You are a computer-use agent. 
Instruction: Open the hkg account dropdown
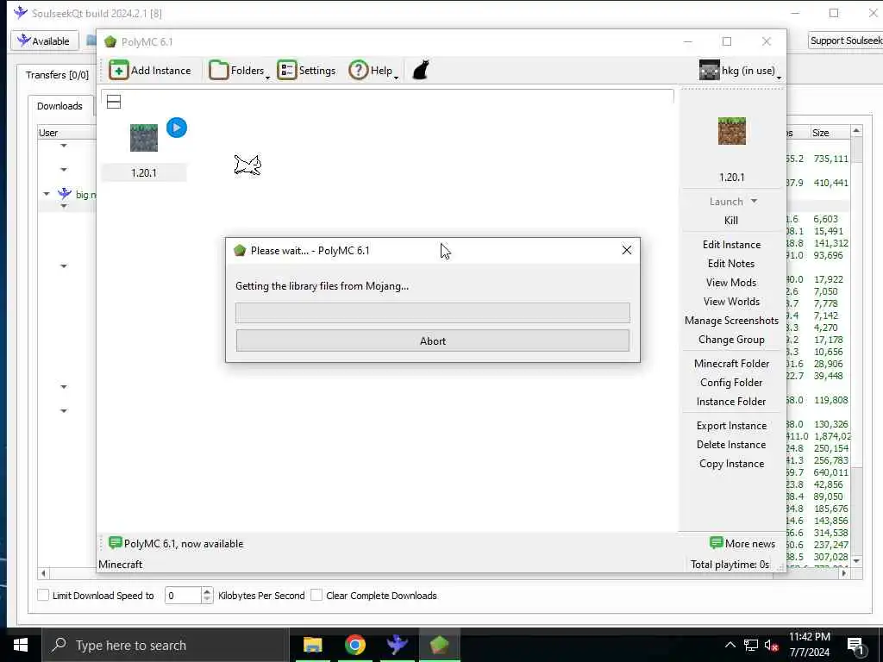click(740, 71)
